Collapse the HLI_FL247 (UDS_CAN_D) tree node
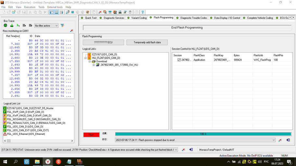This screenshot has width=296, height=166. [85, 58]
